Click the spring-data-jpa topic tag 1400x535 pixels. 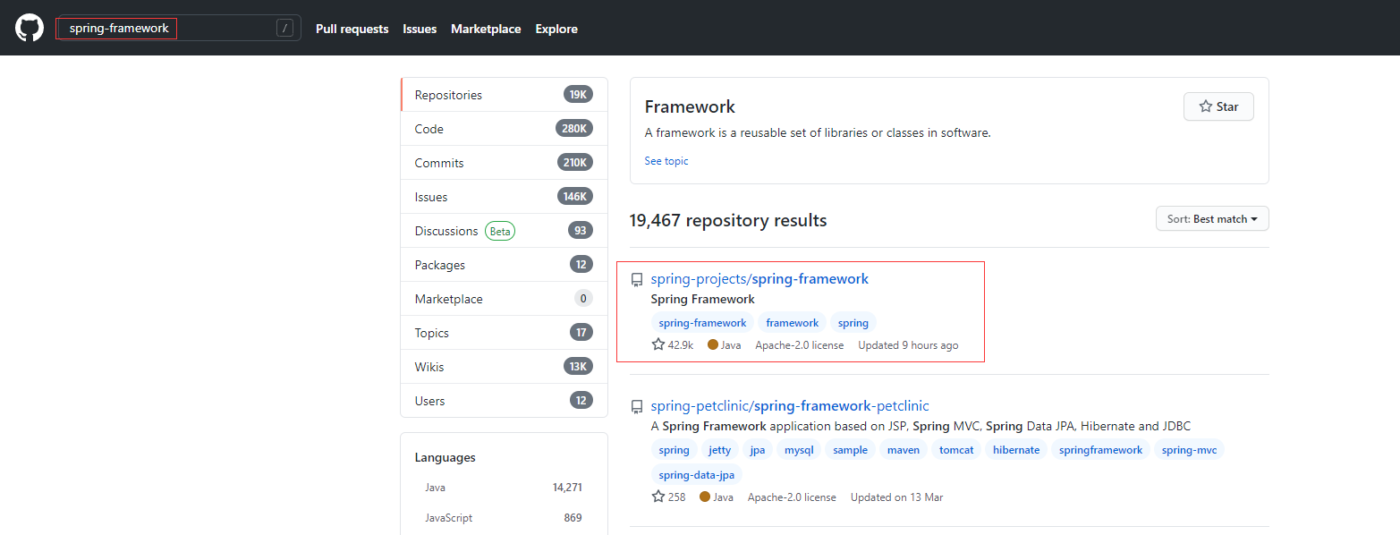pos(697,475)
